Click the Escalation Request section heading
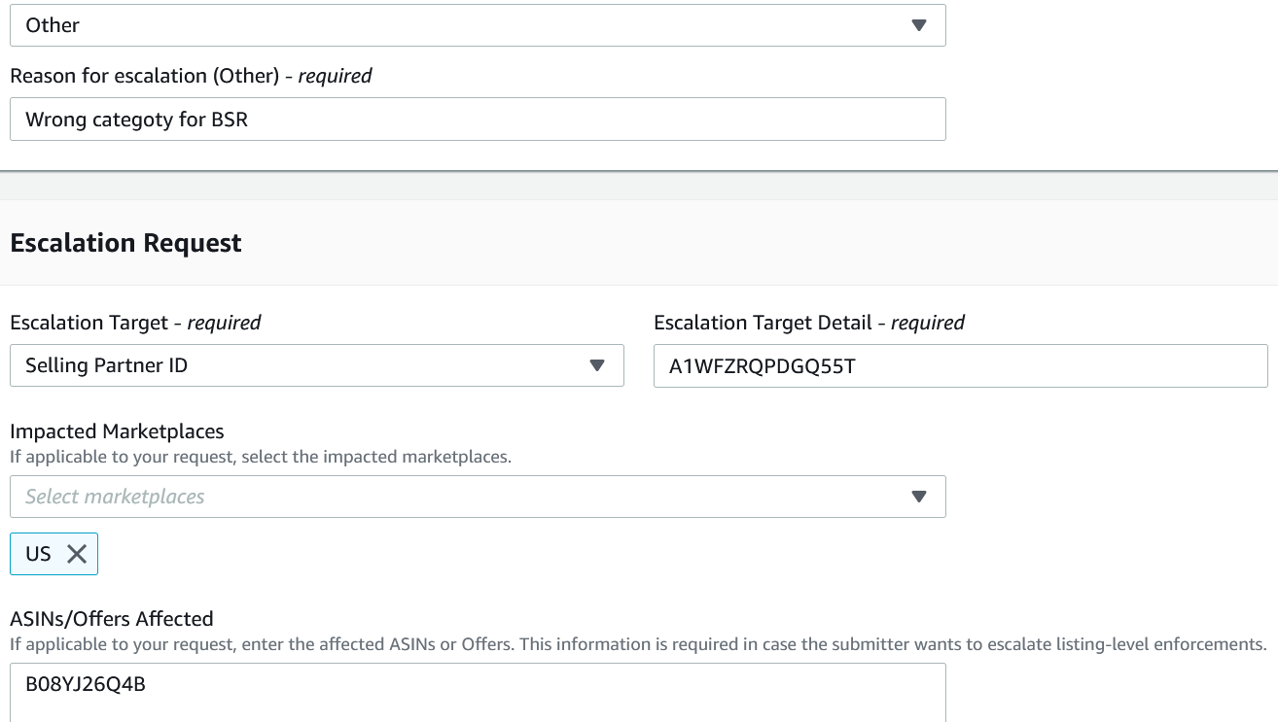This screenshot has width=1278, height=722. [125, 243]
